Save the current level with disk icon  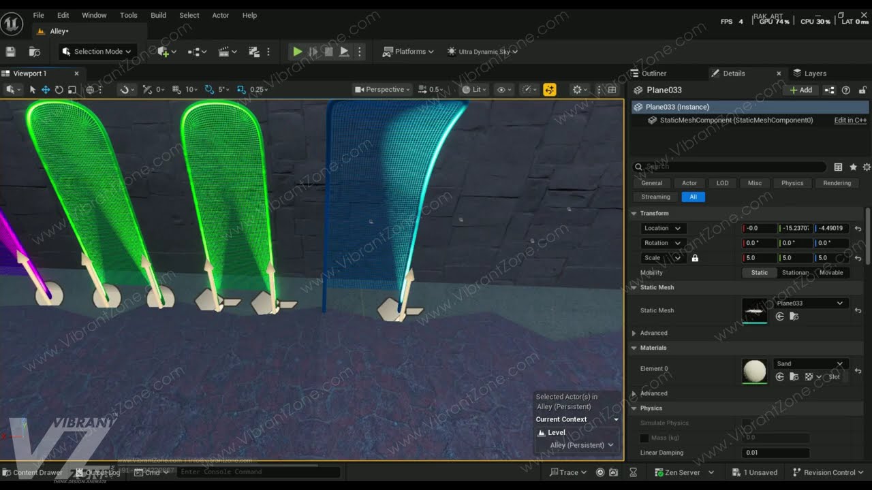pyautogui.click(x=10, y=51)
